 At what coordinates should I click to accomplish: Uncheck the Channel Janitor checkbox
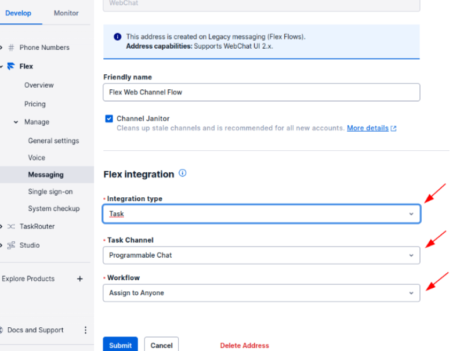coord(109,119)
